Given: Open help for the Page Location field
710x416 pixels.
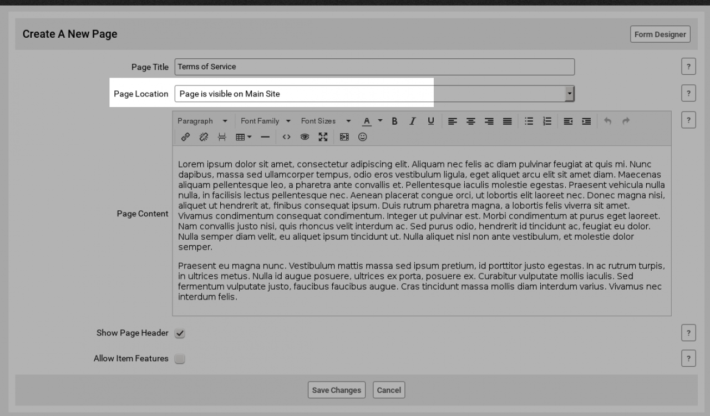Looking at the screenshot, I should coord(688,94).
